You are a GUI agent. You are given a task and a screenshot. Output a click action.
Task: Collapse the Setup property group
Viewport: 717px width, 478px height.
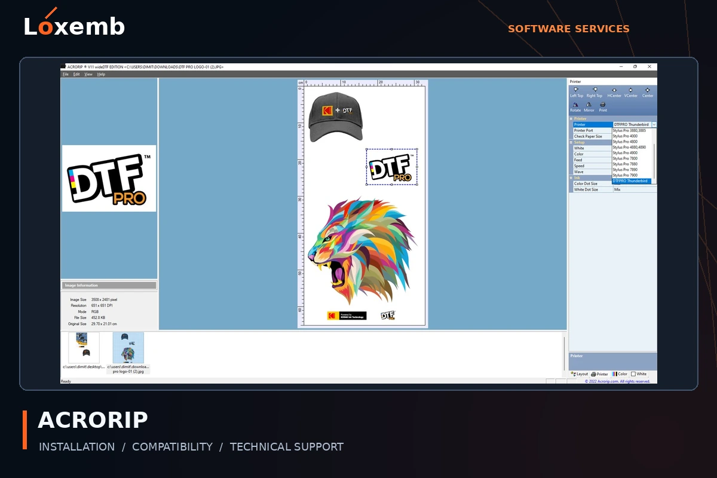[571, 143]
